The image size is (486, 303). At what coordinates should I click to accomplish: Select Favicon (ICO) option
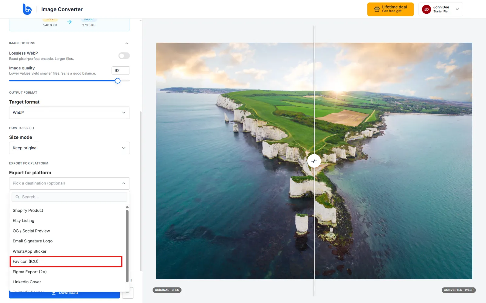click(66, 261)
